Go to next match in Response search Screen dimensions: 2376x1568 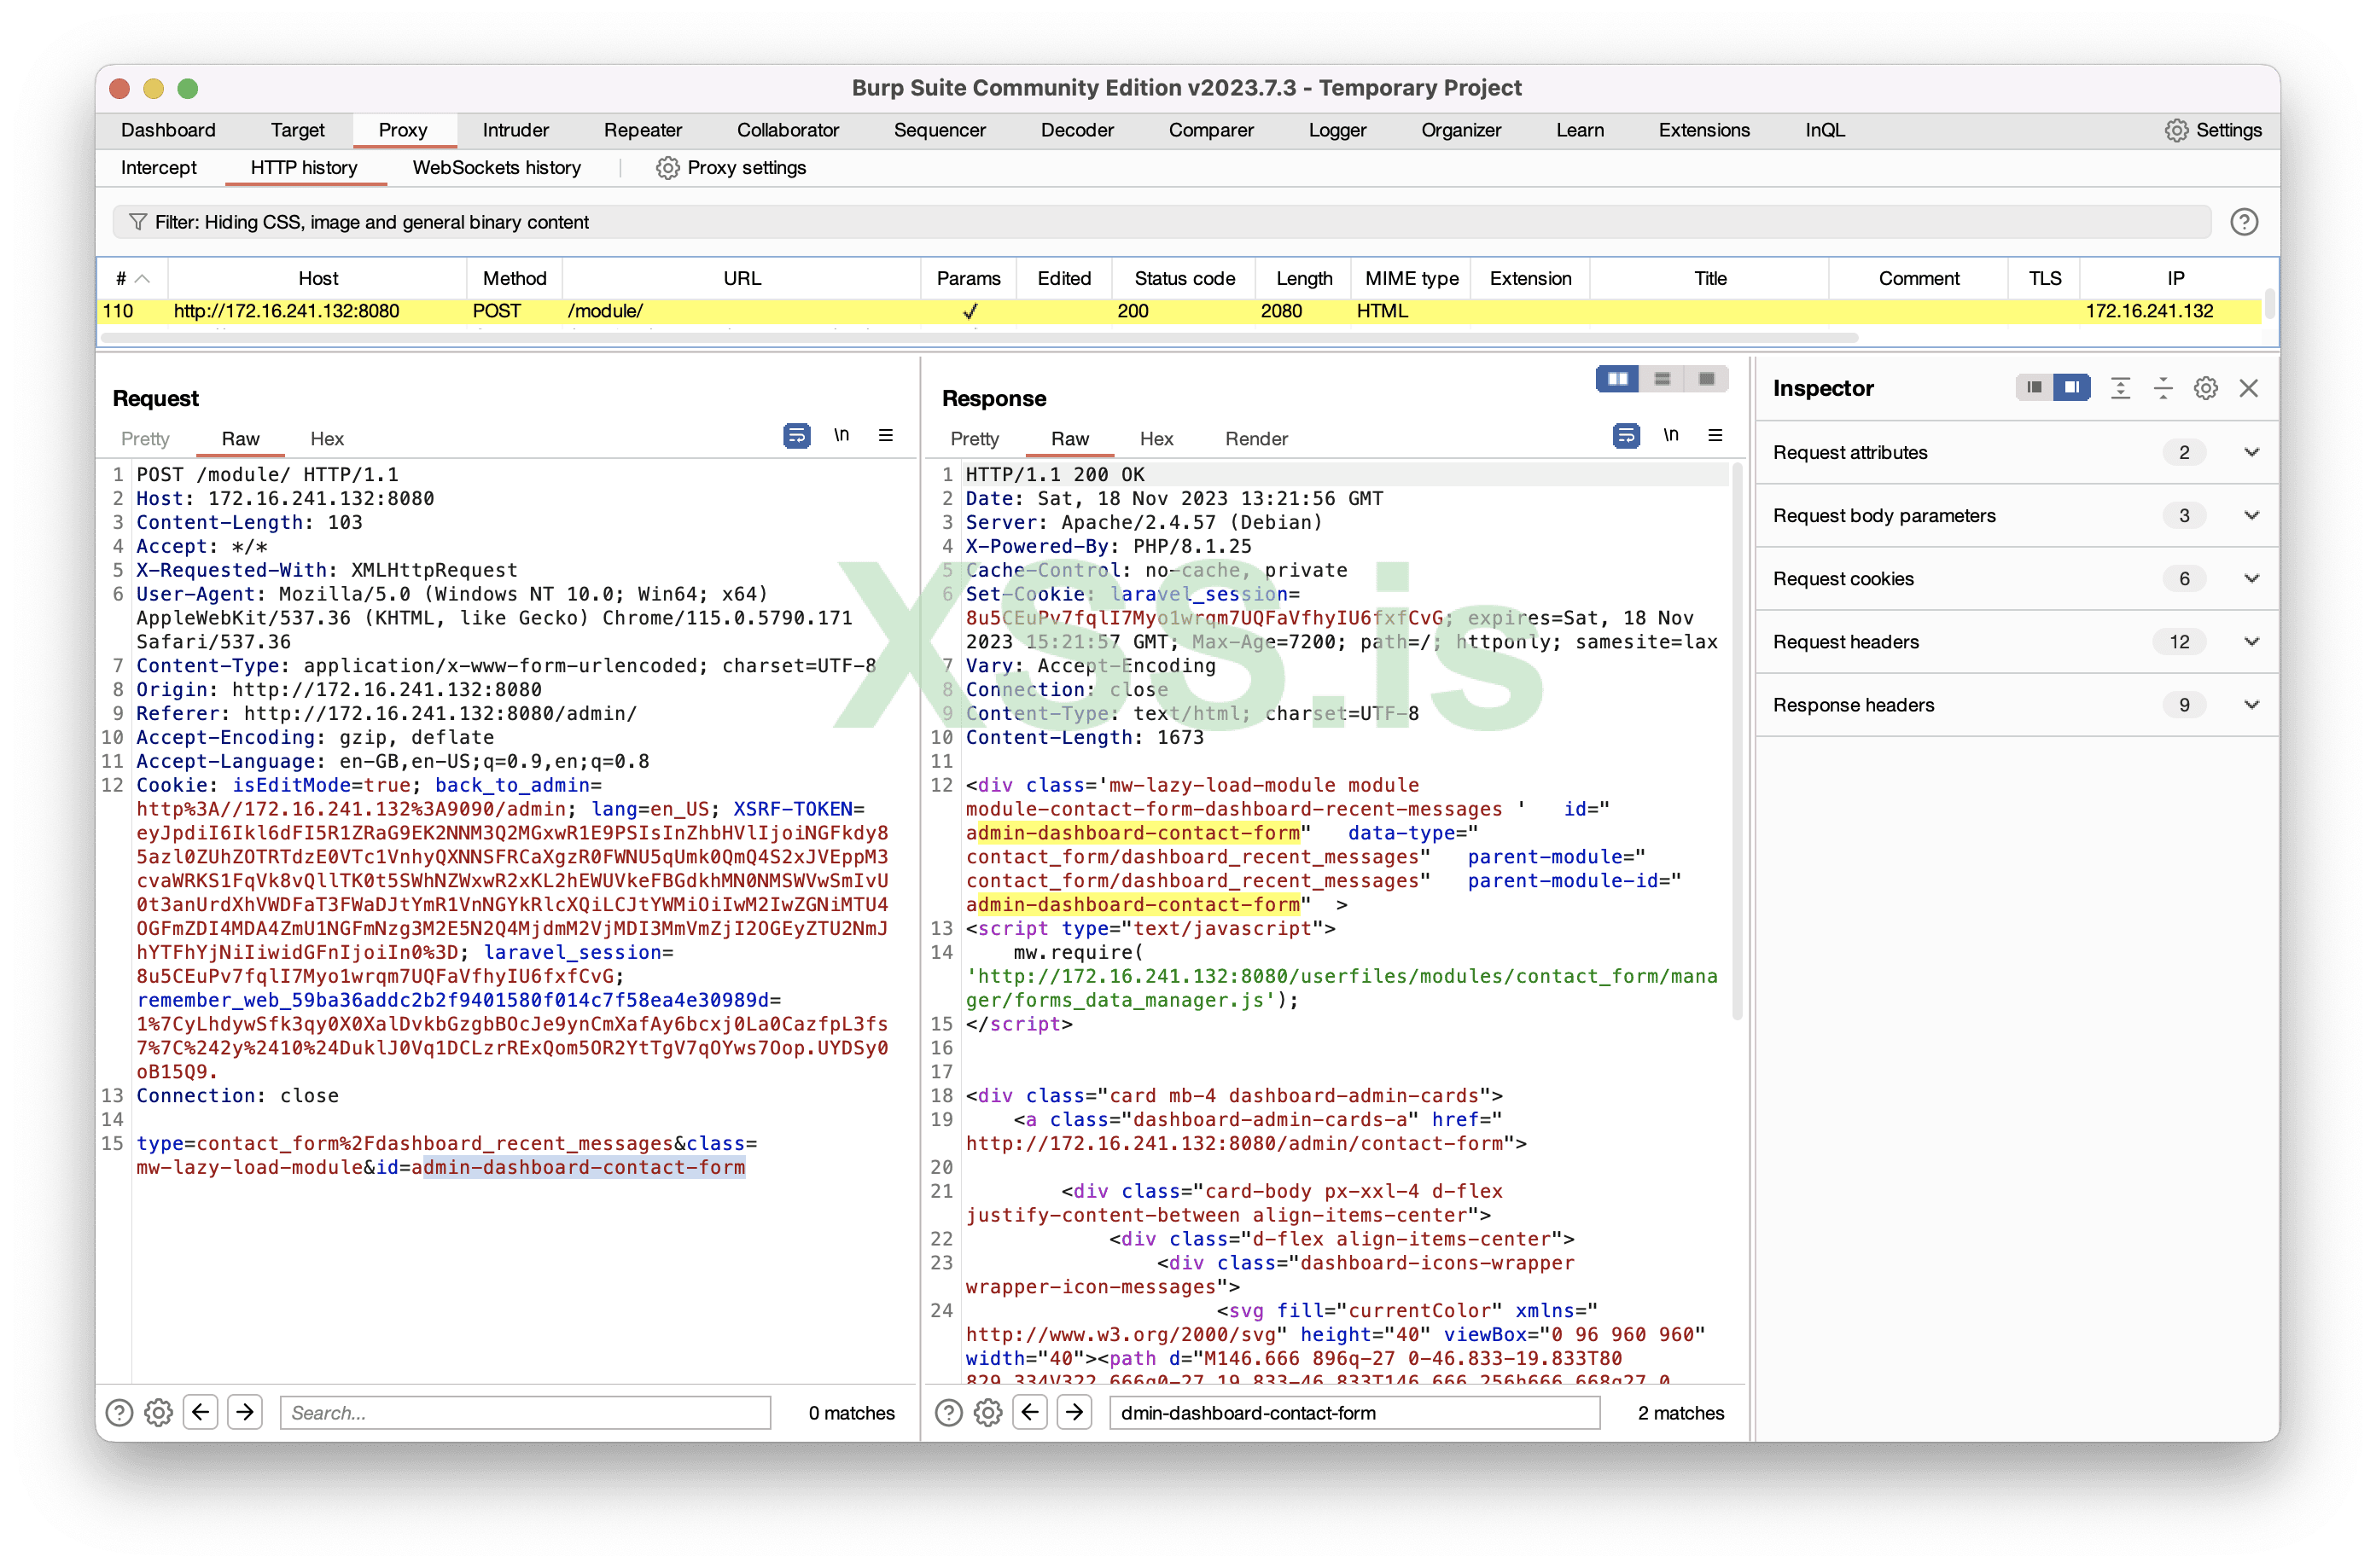pyautogui.click(x=1074, y=1412)
